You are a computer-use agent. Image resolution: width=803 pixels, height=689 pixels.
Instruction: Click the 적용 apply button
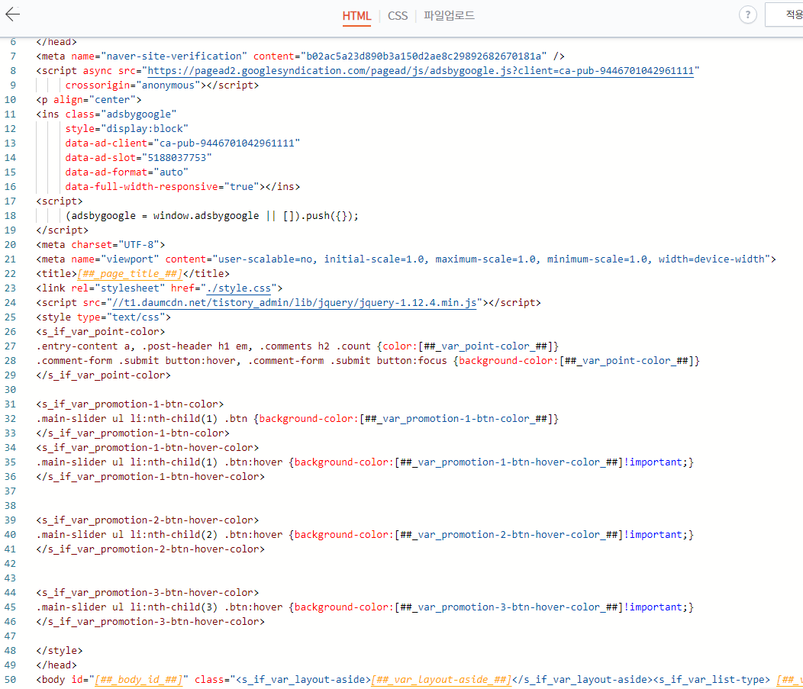click(784, 14)
